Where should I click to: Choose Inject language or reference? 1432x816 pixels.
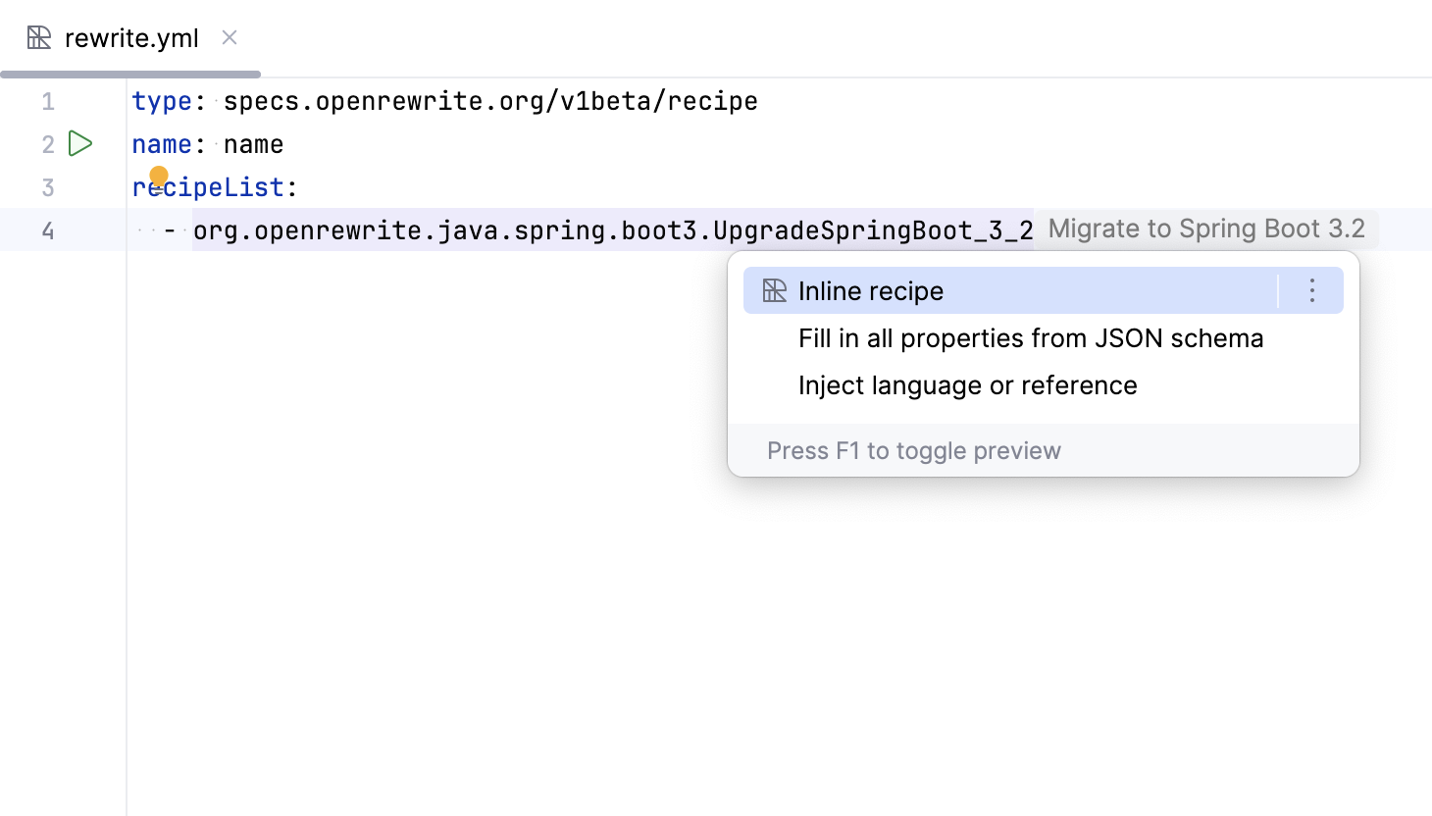[967, 384]
